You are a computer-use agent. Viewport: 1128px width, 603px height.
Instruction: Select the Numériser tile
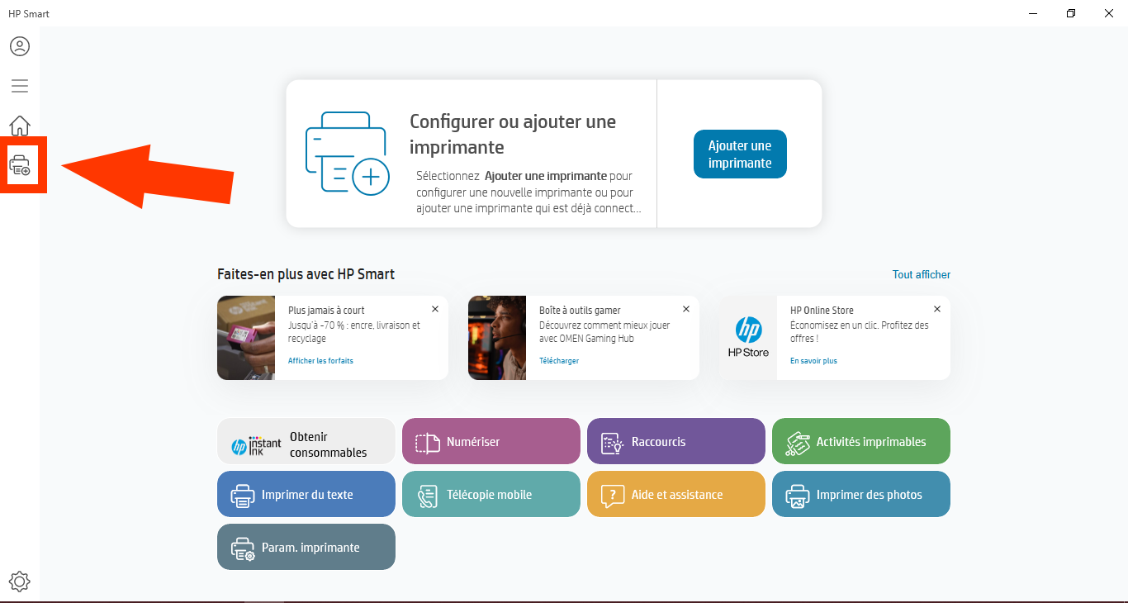tap(491, 441)
